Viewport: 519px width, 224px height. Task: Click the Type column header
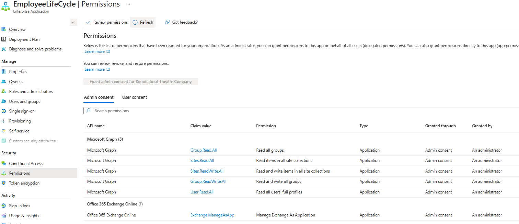[364, 126]
